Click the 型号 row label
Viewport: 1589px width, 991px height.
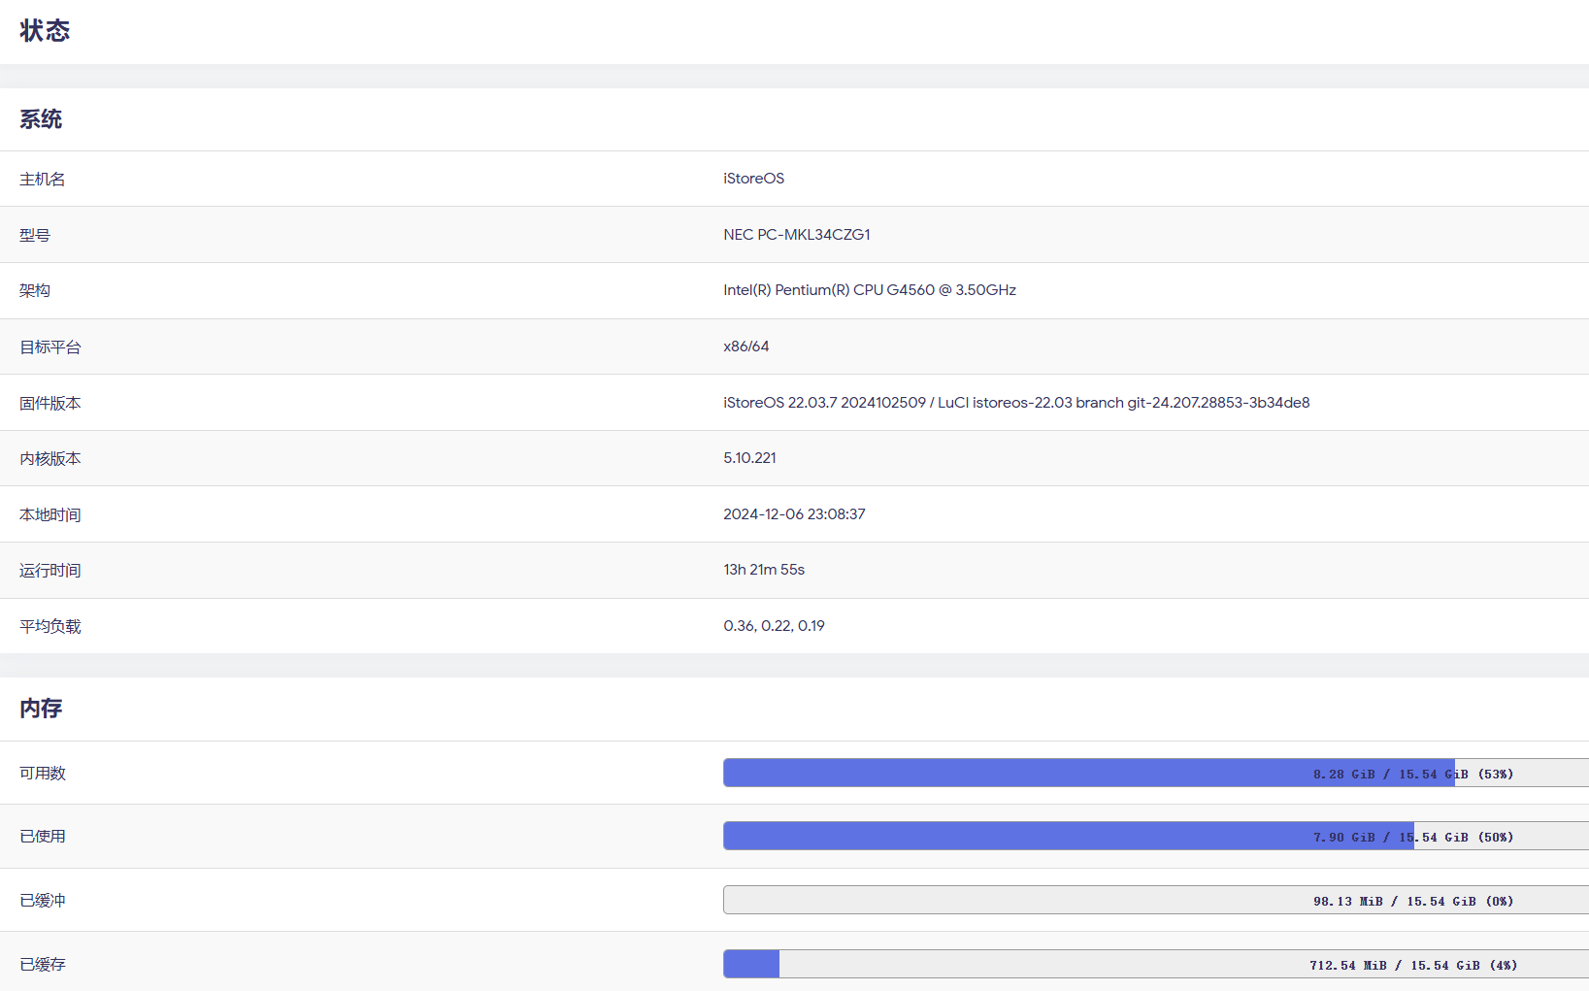[x=35, y=235]
